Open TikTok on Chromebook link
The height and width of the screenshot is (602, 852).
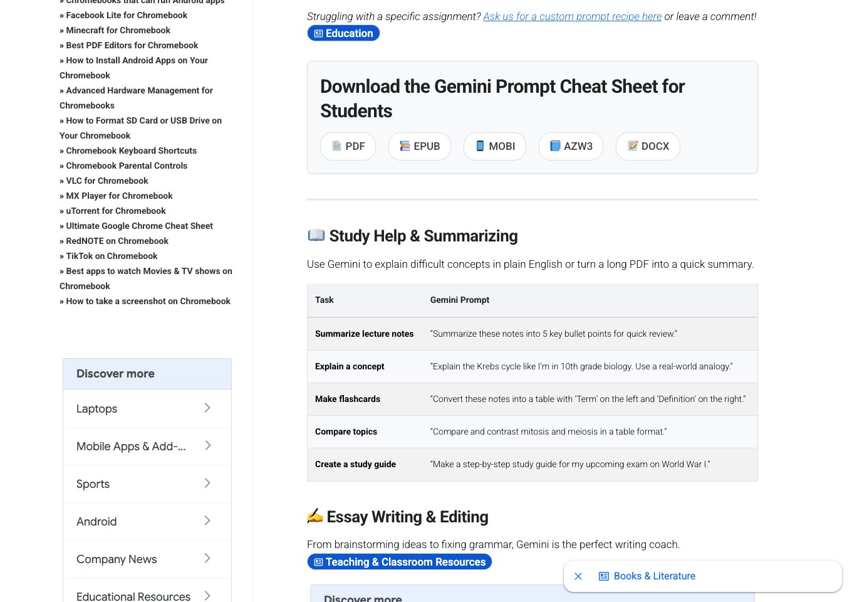(112, 256)
